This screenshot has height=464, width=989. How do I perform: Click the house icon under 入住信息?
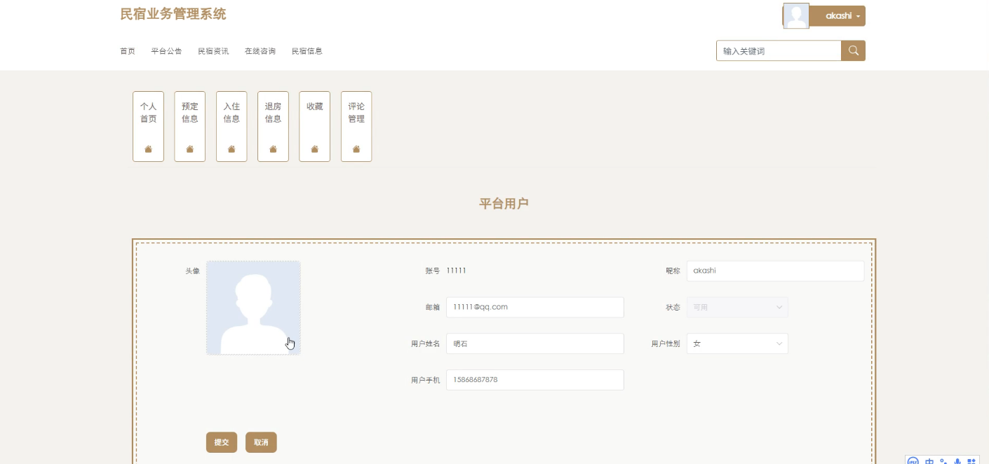[231, 149]
